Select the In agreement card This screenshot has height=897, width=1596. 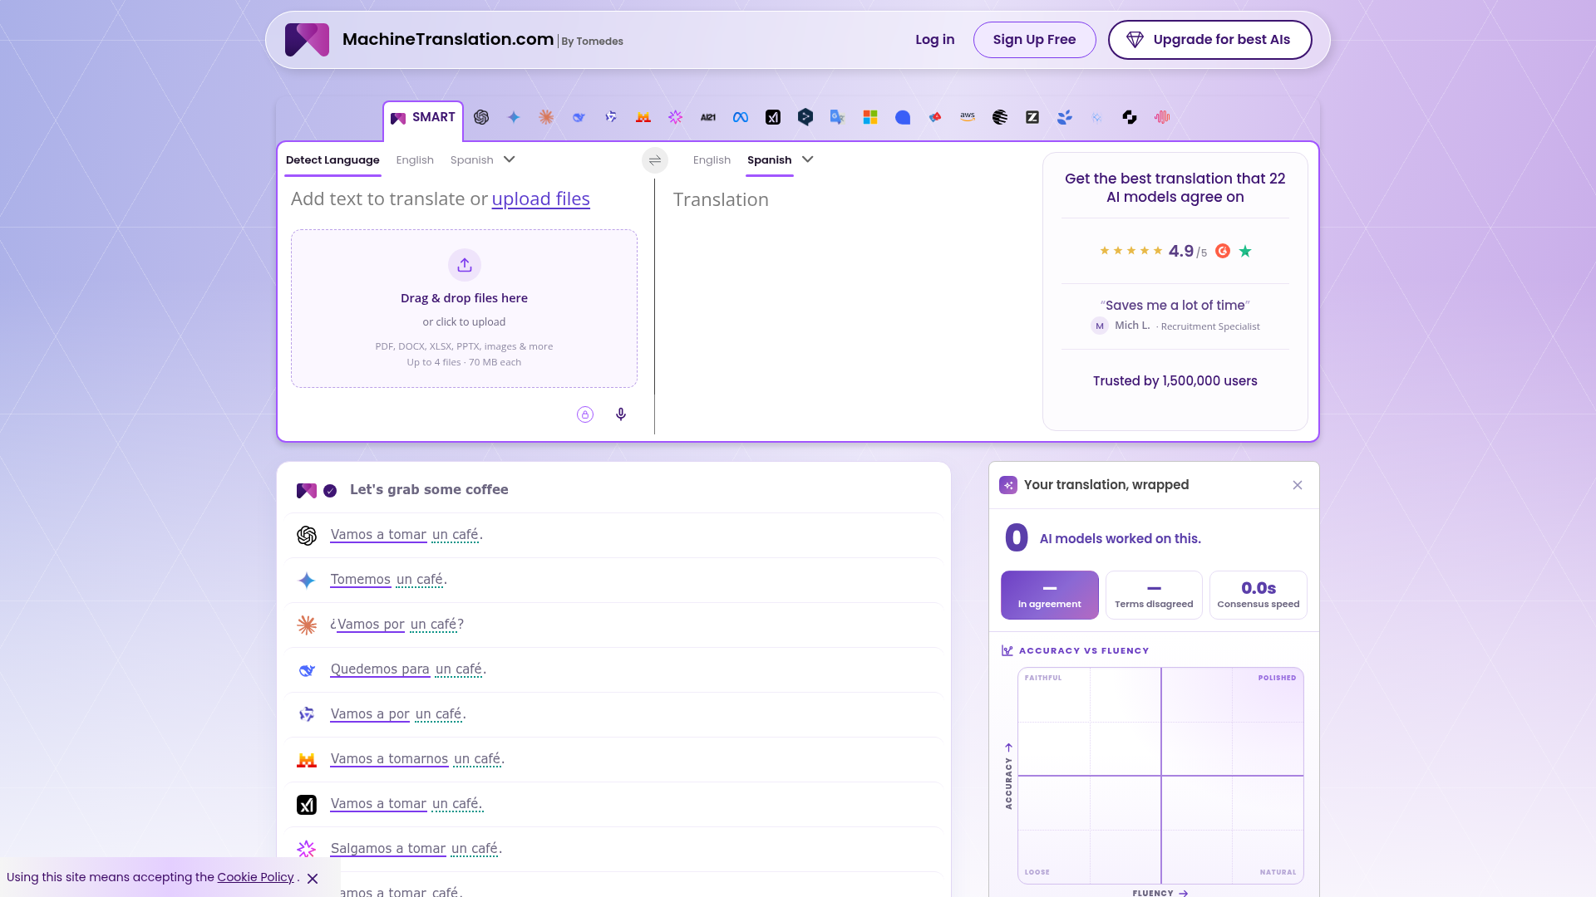click(x=1050, y=595)
